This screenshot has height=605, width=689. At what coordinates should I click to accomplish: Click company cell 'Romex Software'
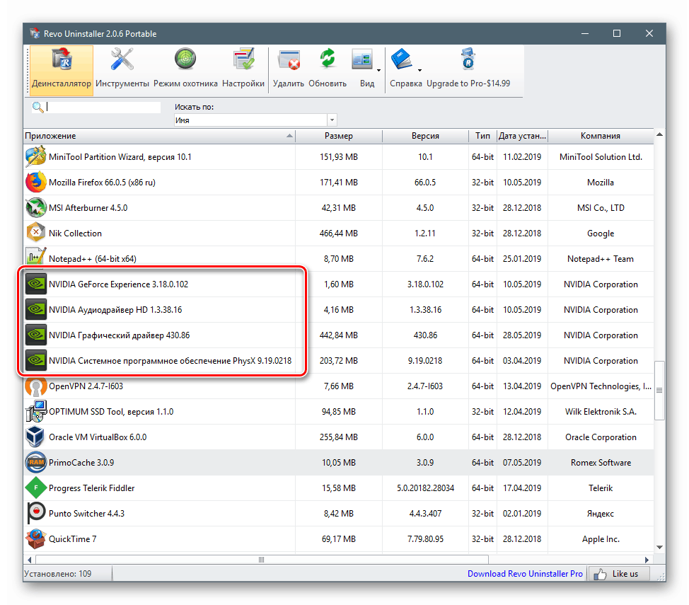click(601, 463)
